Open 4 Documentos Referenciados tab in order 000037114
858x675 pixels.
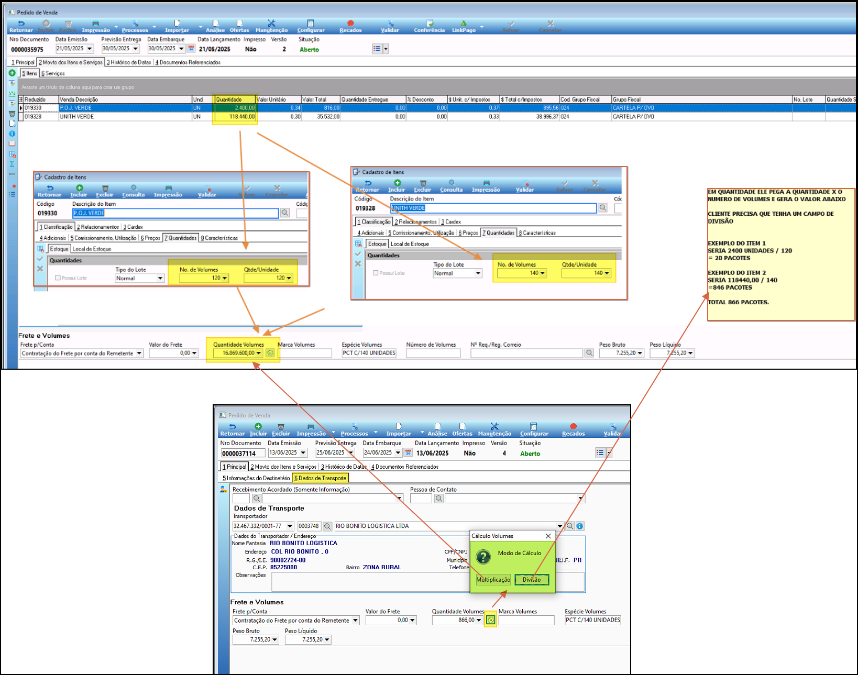(404, 467)
